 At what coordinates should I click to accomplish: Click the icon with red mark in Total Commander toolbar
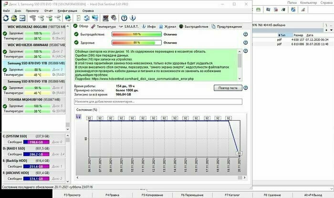pos(276,10)
